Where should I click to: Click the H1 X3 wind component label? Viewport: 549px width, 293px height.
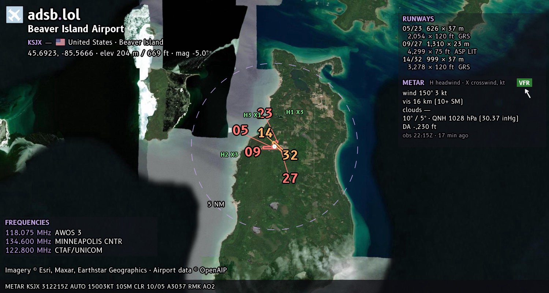tap(295, 112)
